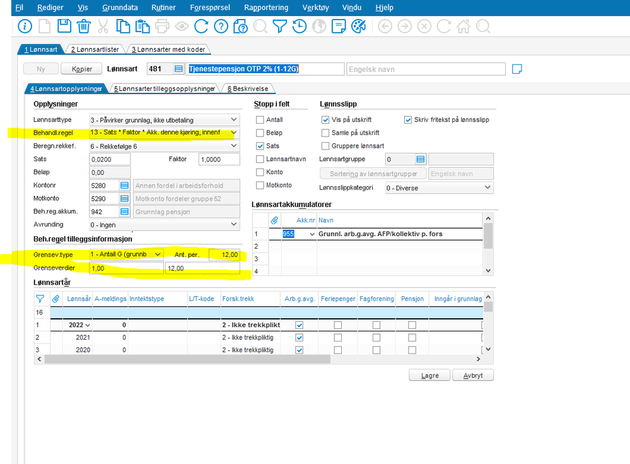This screenshot has width=630, height=464.
Task: Click the note icon beside Engelsk navn
Action: click(517, 69)
